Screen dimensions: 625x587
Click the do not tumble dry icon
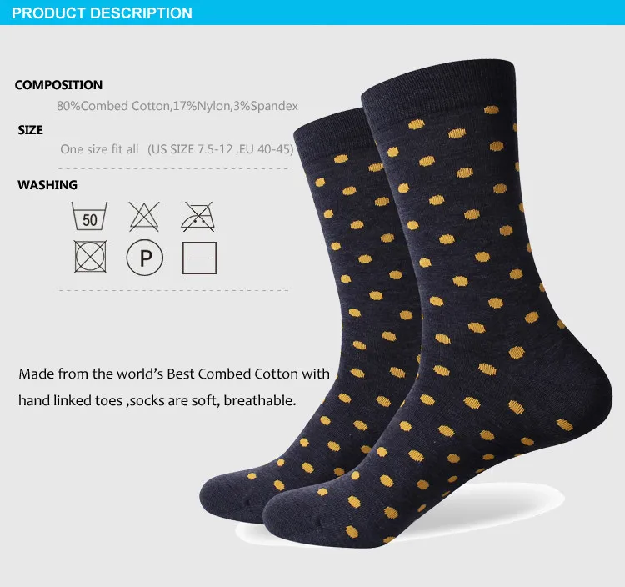tap(91, 257)
